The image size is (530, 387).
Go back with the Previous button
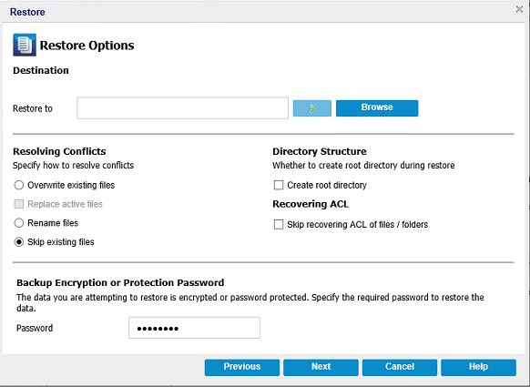[242, 367]
